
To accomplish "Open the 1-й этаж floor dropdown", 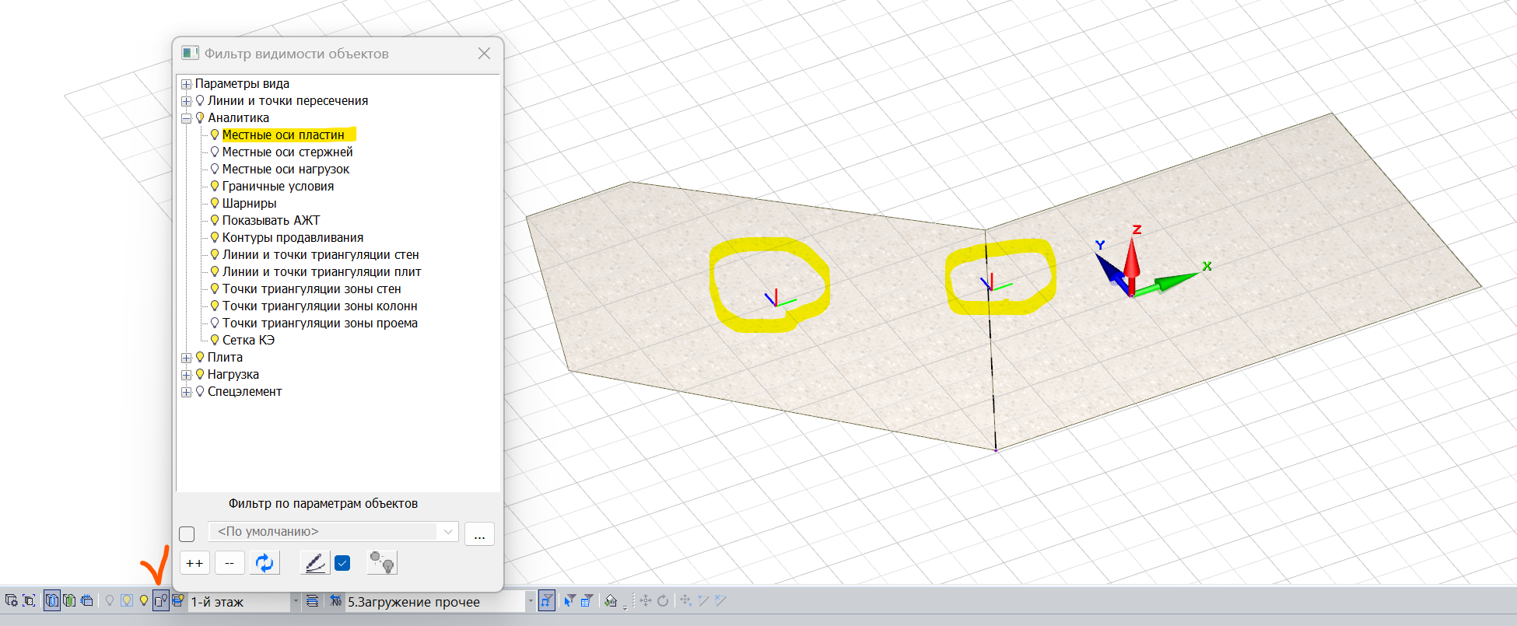I will pos(296,601).
